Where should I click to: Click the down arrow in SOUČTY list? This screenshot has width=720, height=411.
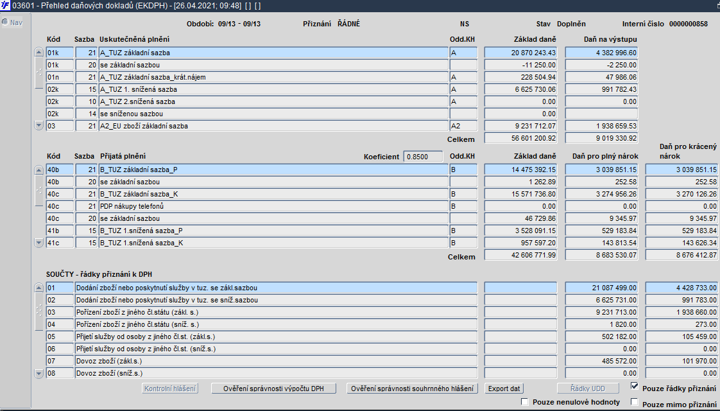tap(39, 373)
